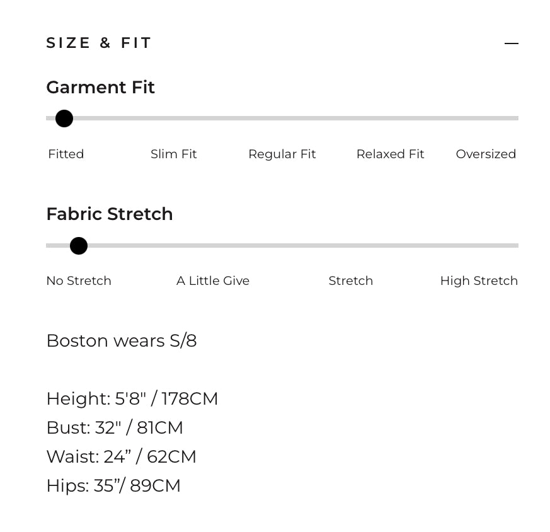Select the High Stretch label

pyautogui.click(x=479, y=280)
